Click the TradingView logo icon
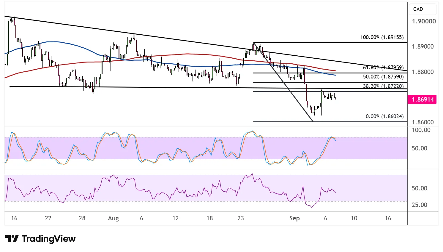Image resolution: width=443 pixels, height=252 pixels. click(x=12, y=239)
